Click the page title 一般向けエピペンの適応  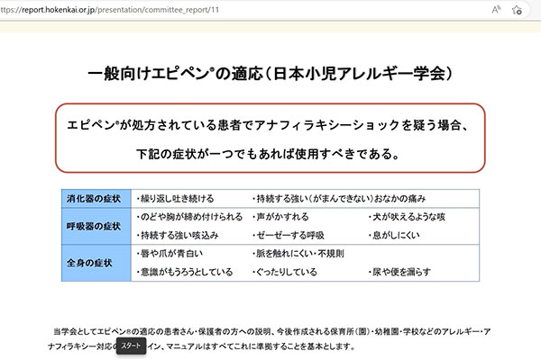point(270,73)
